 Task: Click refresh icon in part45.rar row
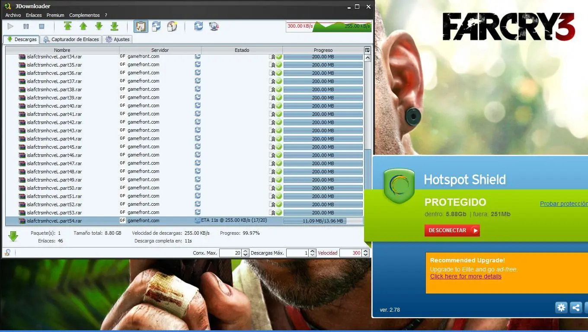click(x=198, y=147)
